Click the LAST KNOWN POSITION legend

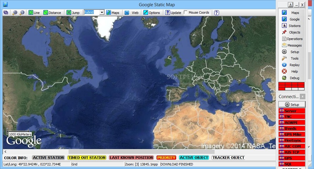(x=131, y=158)
